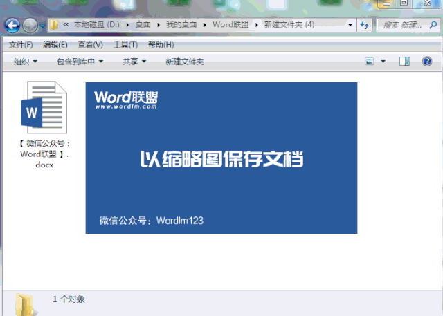Viewport: 443px width, 316px height.
Task: Select Word联盟 in address path
Action: (230, 24)
